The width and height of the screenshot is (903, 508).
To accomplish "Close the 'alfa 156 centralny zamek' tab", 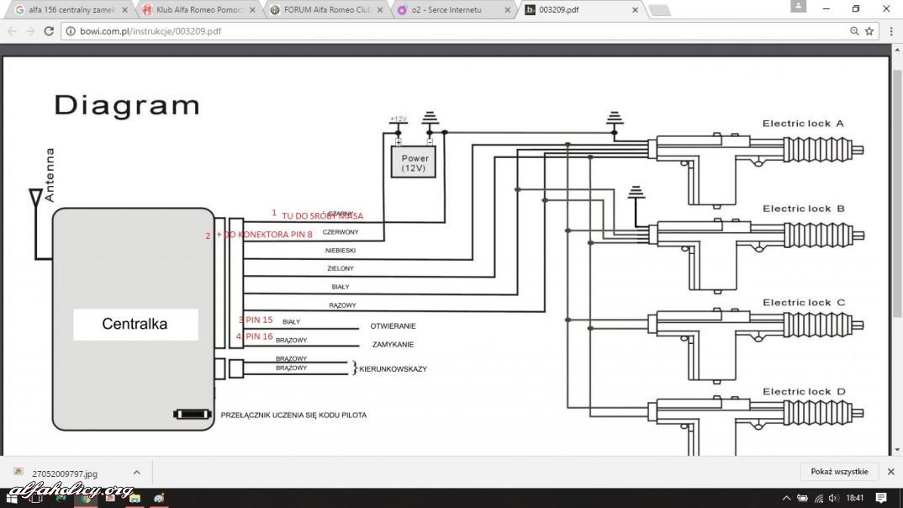I will coord(125,10).
